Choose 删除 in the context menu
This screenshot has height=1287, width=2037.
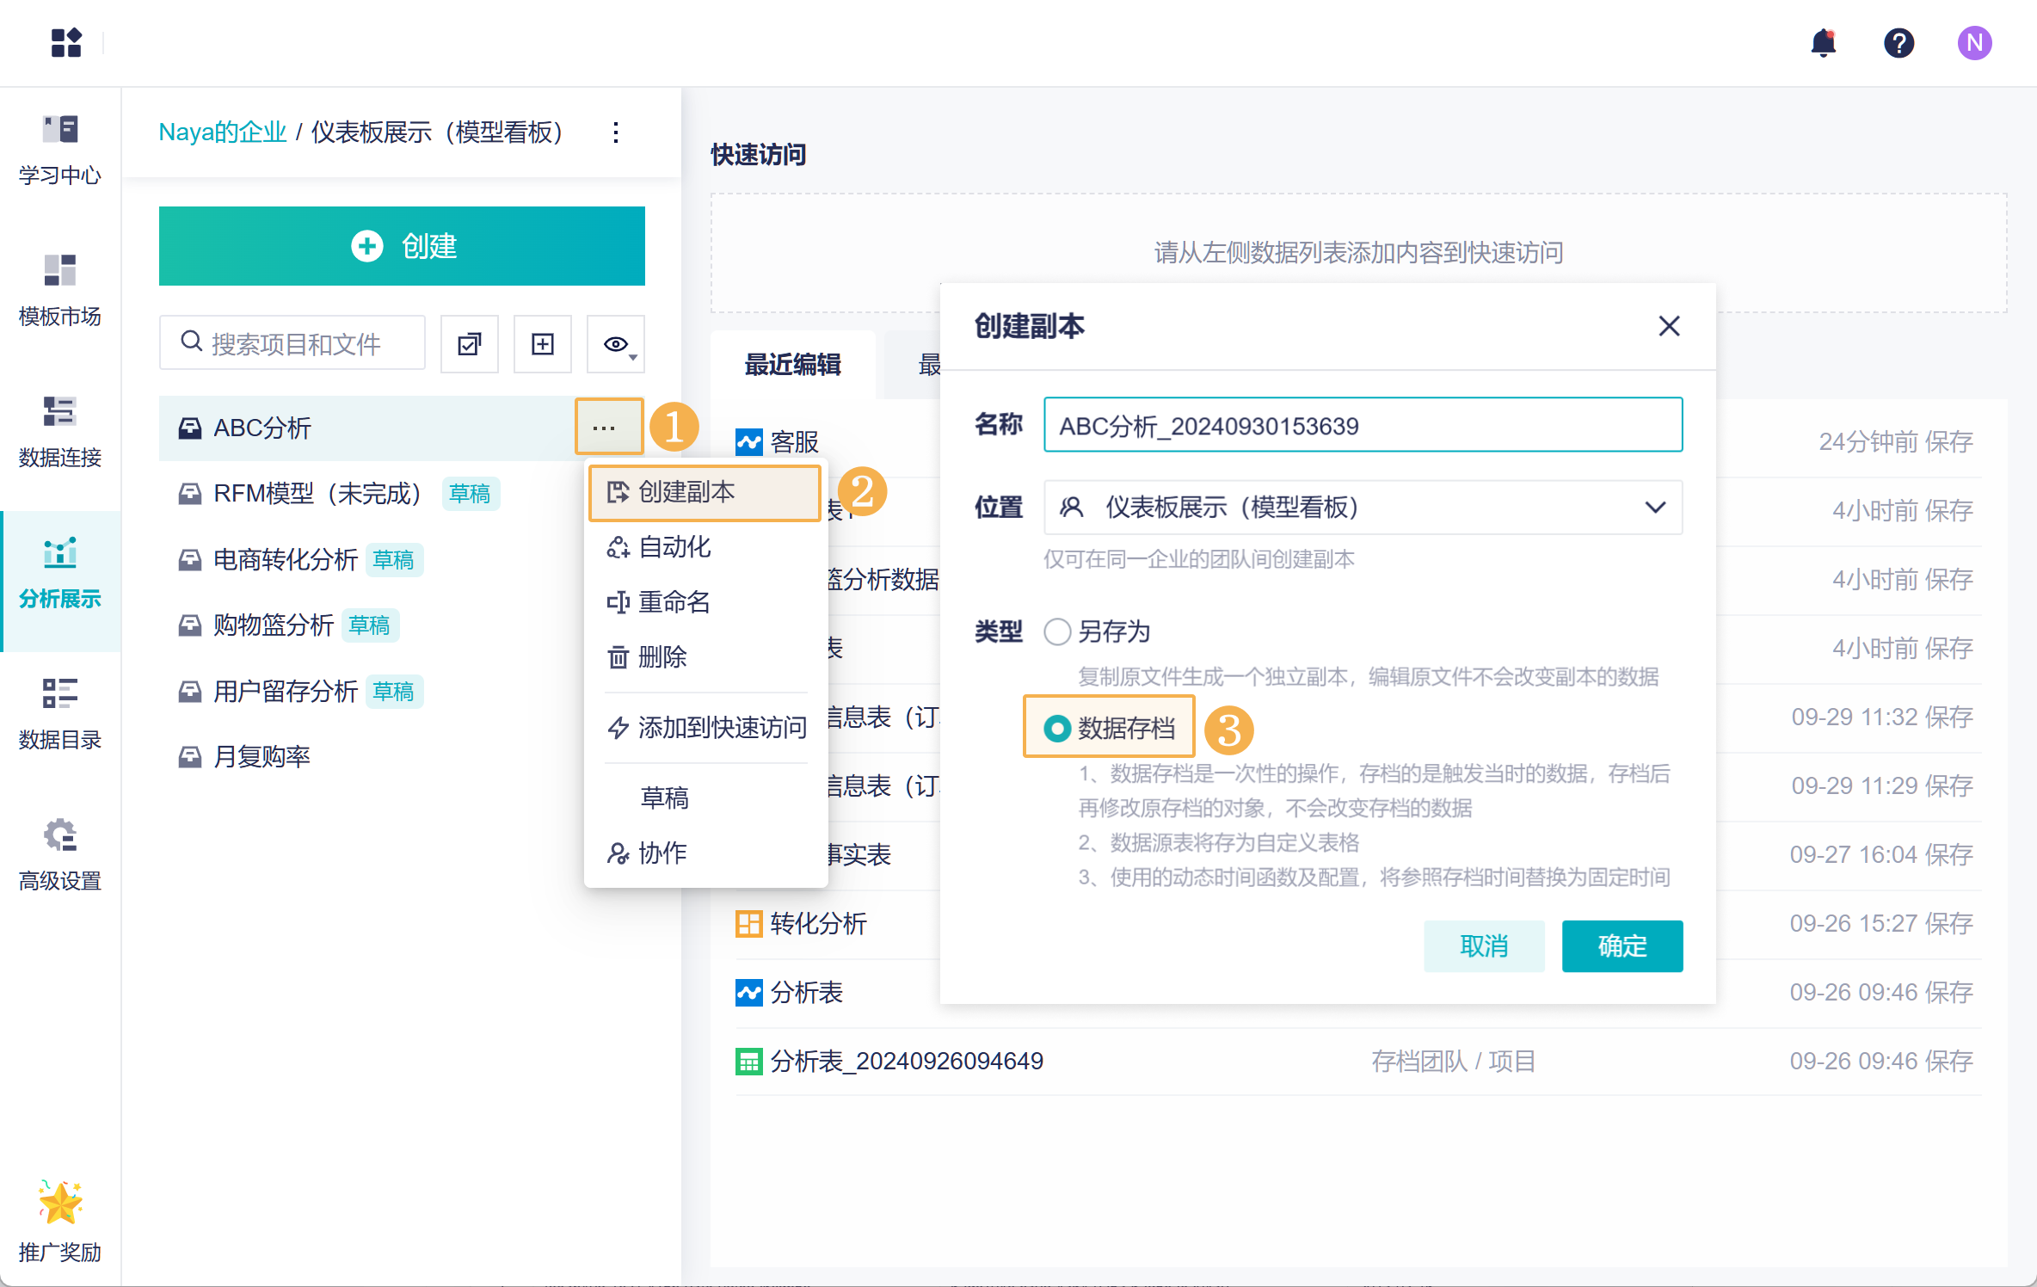pos(705,657)
